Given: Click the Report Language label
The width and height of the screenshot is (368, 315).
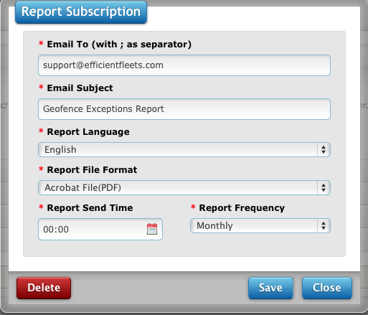Looking at the screenshot, I should (x=88, y=132).
